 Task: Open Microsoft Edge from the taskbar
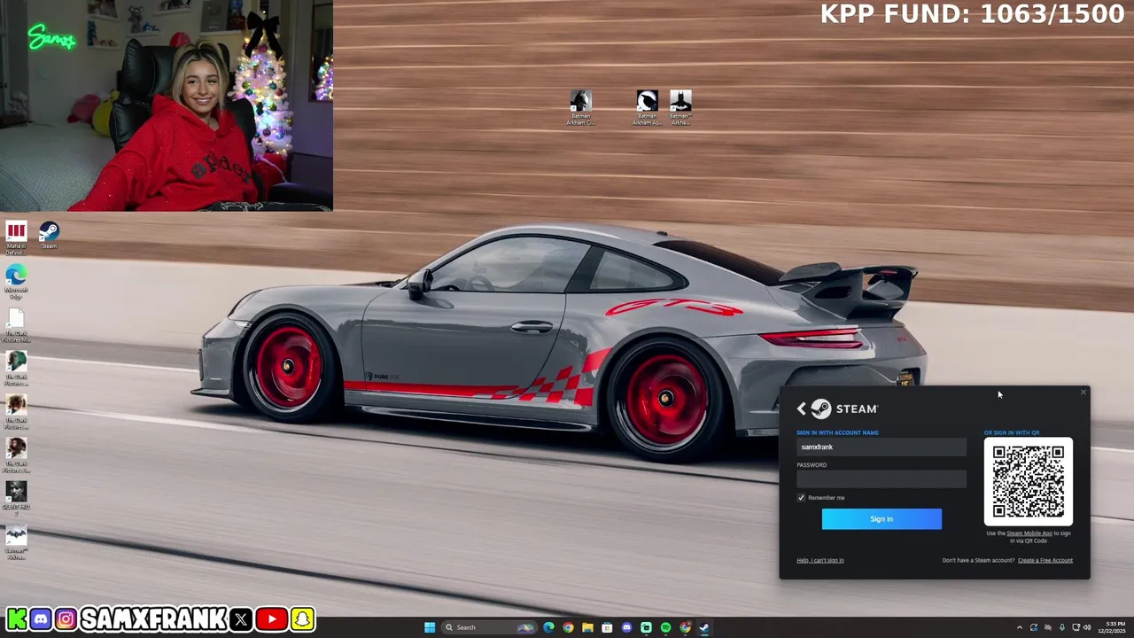pos(548,627)
